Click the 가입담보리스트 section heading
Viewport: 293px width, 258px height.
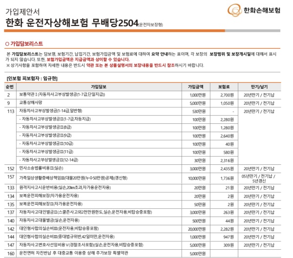(x=26, y=44)
